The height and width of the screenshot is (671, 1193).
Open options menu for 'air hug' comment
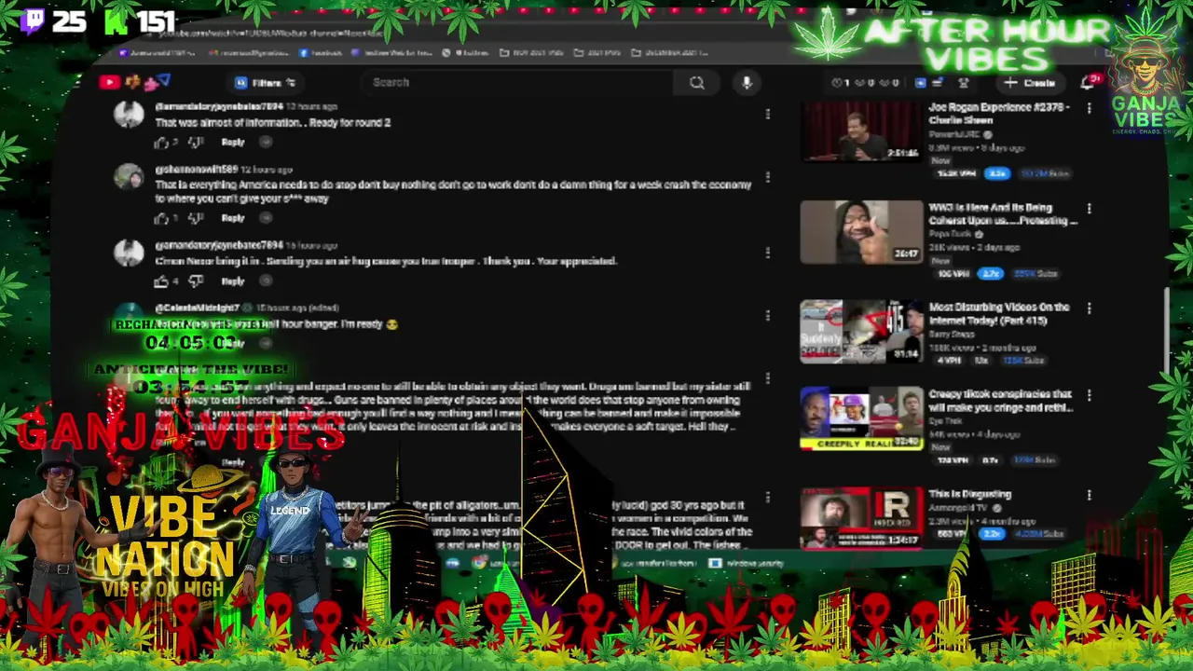point(767,252)
